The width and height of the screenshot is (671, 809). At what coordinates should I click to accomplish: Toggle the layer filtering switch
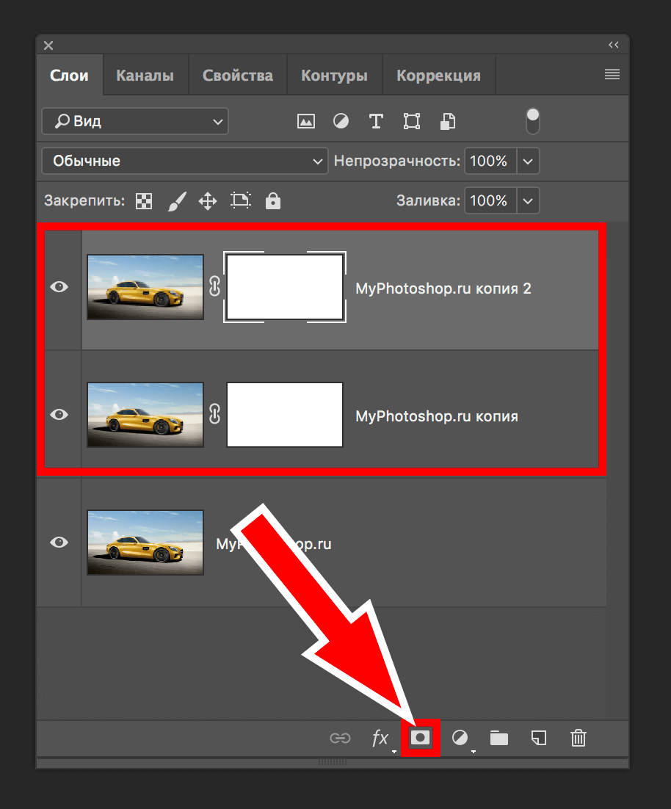coord(533,121)
